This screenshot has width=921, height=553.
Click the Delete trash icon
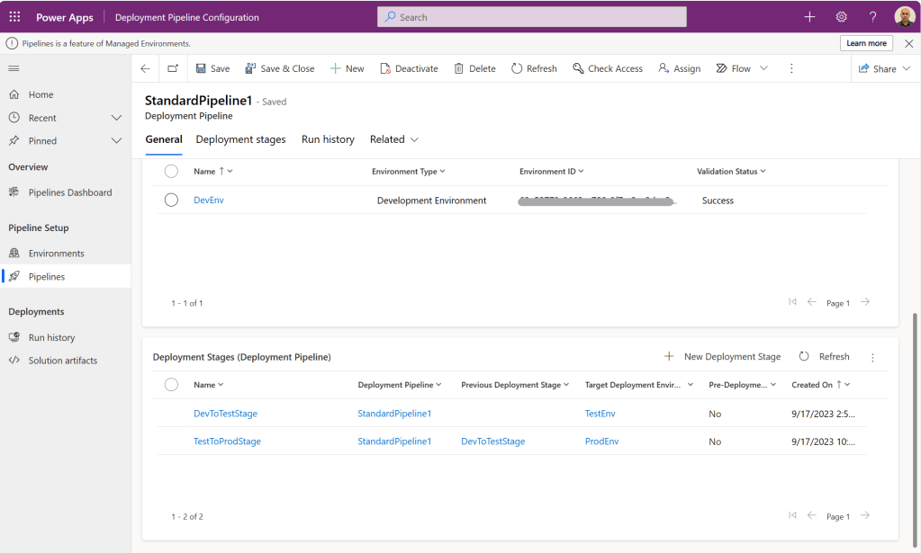pyautogui.click(x=459, y=68)
